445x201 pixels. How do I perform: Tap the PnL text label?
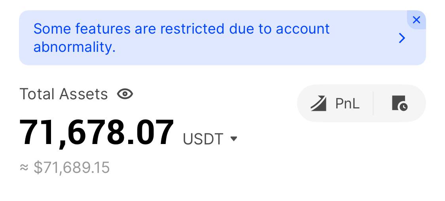coord(347,103)
